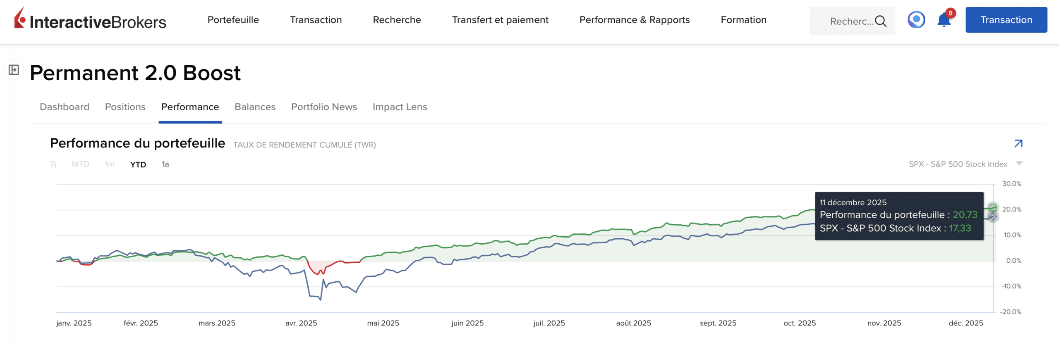
Task: Click the blue Transaction button
Action: [x=1006, y=20]
